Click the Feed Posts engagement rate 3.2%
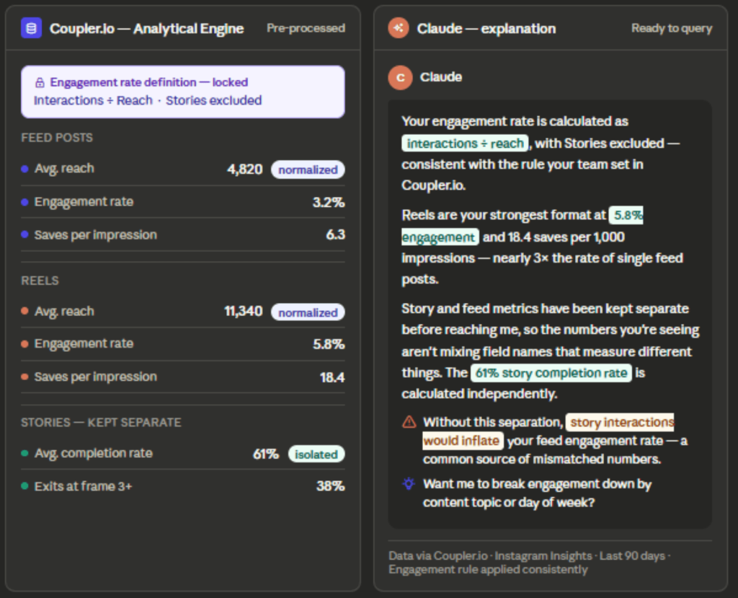The width and height of the screenshot is (738, 598). pyautogui.click(x=329, y=202)
